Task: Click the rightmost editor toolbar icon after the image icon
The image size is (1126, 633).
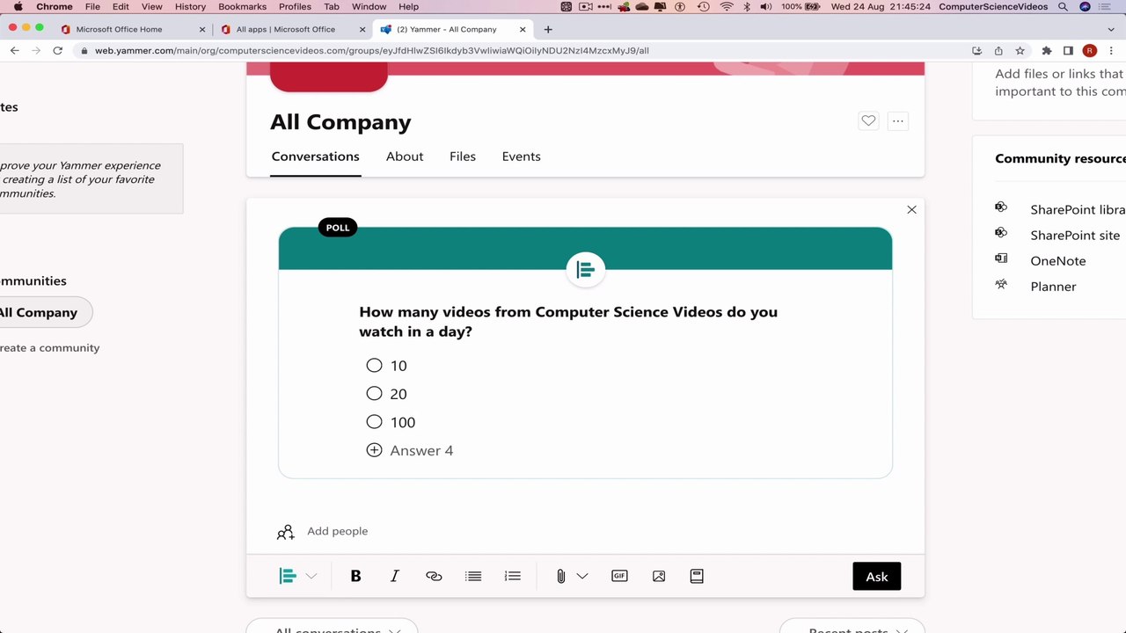Action: tap(697, 576)
